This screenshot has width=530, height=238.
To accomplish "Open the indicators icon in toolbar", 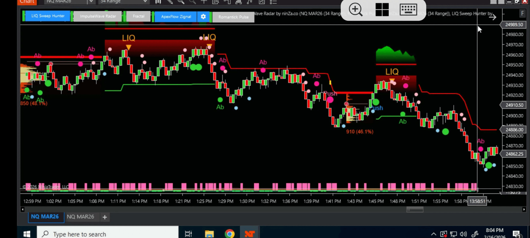I will coord(239,2).
